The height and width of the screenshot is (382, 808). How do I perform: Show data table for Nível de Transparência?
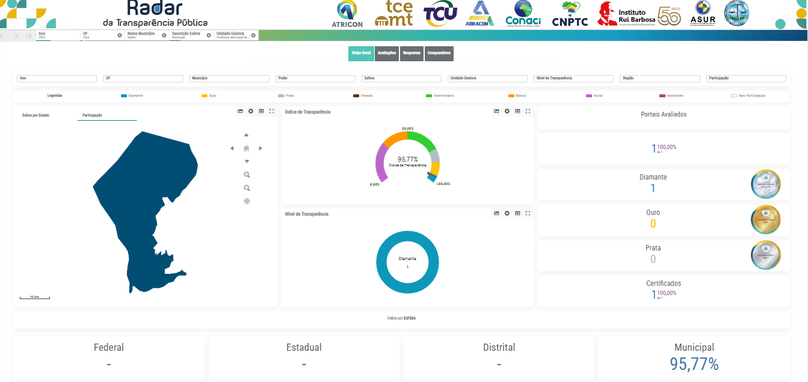(517, 213)
